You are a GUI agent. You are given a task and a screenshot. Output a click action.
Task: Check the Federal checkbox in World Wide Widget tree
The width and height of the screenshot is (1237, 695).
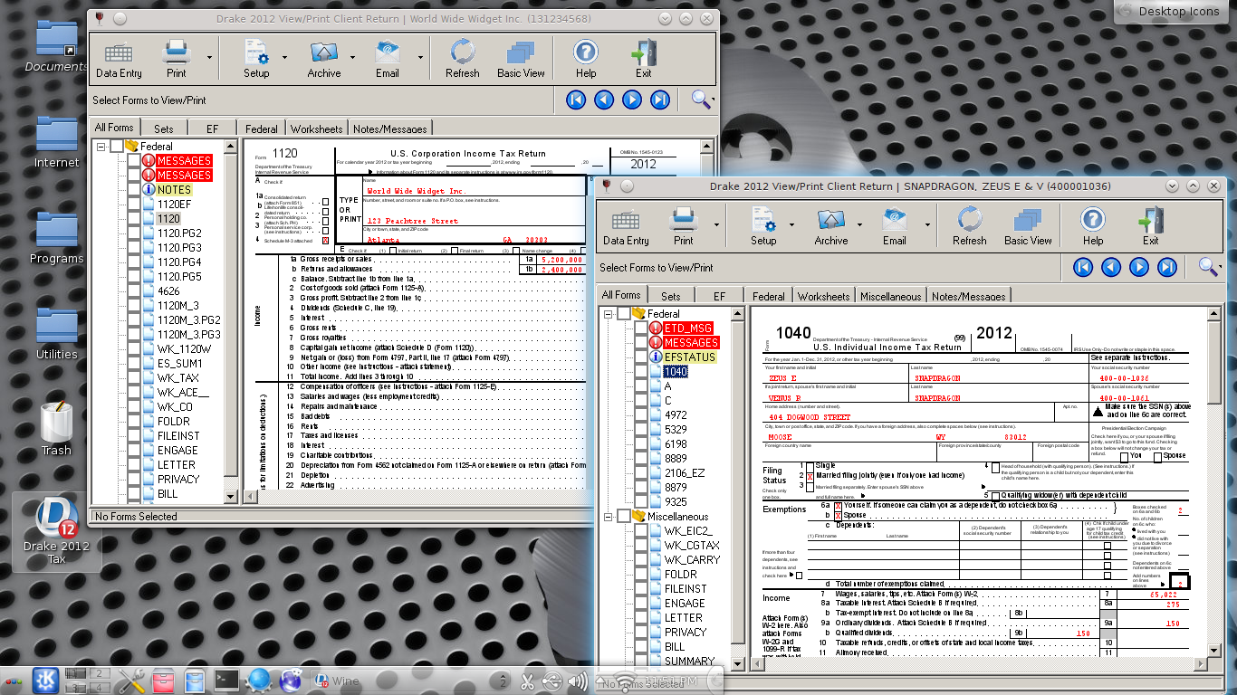click(x=117, y=147)
